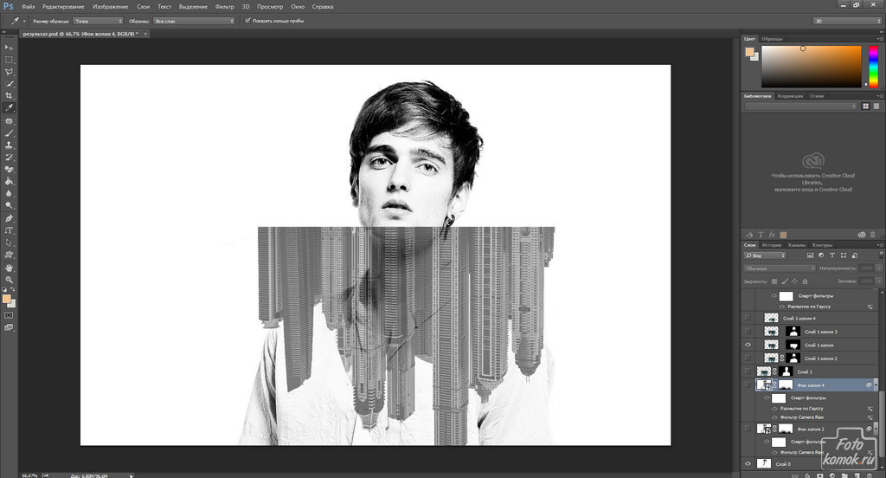The height and width of the screenshot is (478, 886).
Task: Click the foreground color swatch in toolbar
Action: point(7,299)
